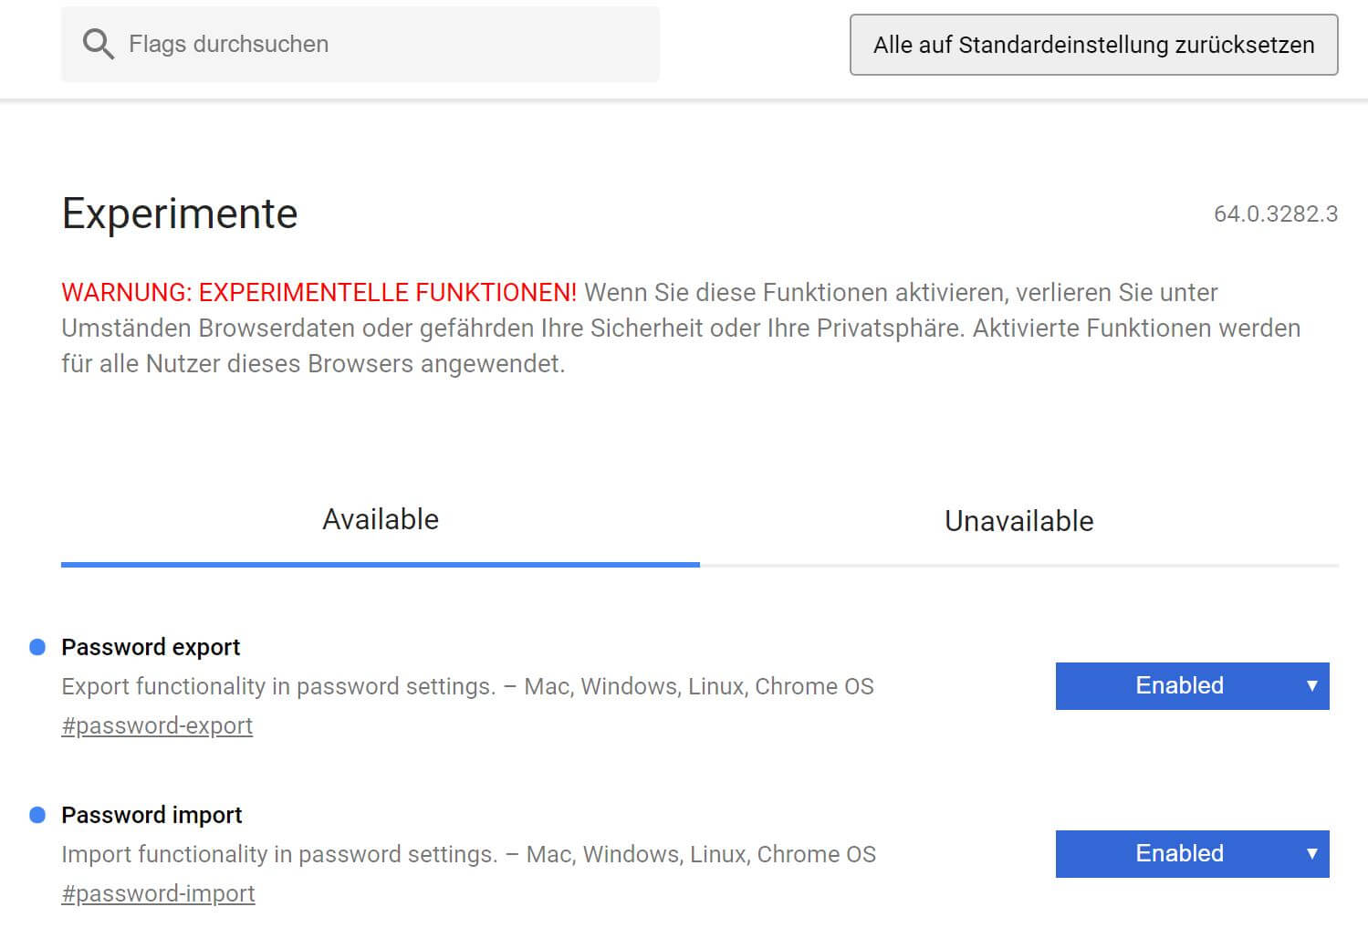Select the Experimente page heading
The height and width of the screenshot is (928, 1368).
click(179, 213)
